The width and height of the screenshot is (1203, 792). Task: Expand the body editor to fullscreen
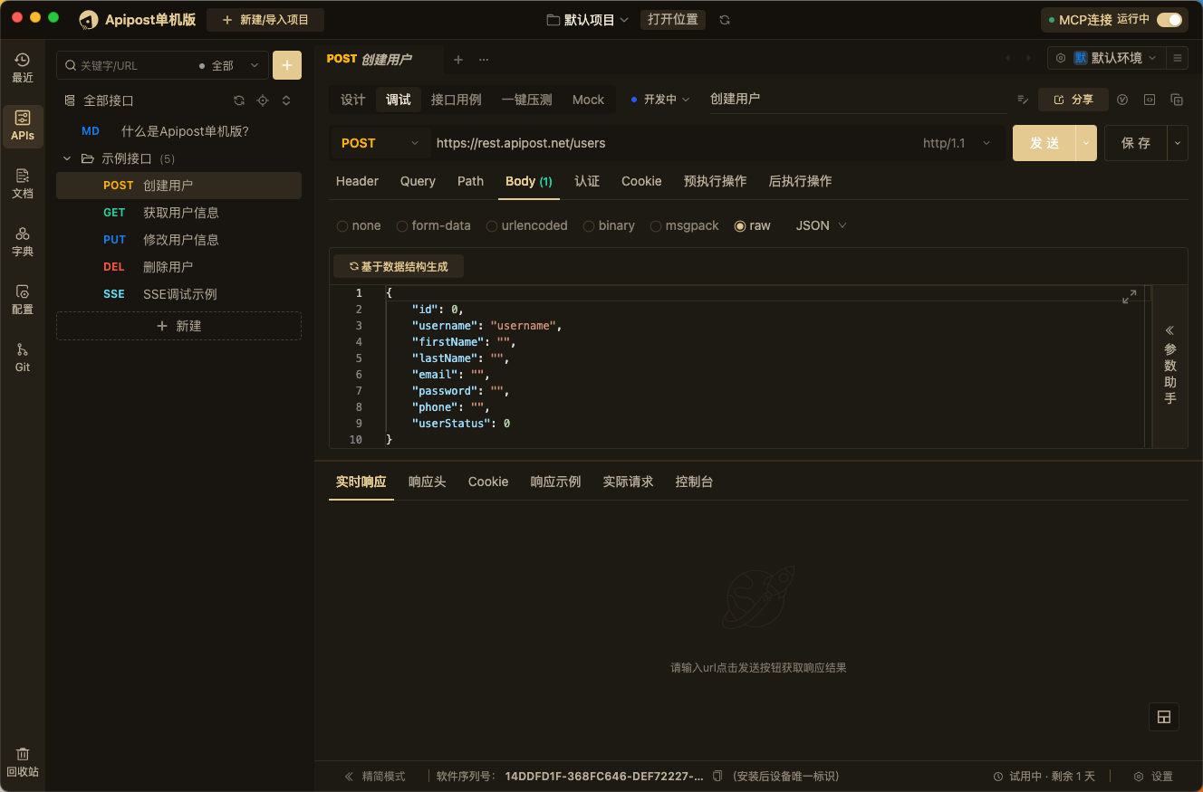click(x=1130, y=297)
